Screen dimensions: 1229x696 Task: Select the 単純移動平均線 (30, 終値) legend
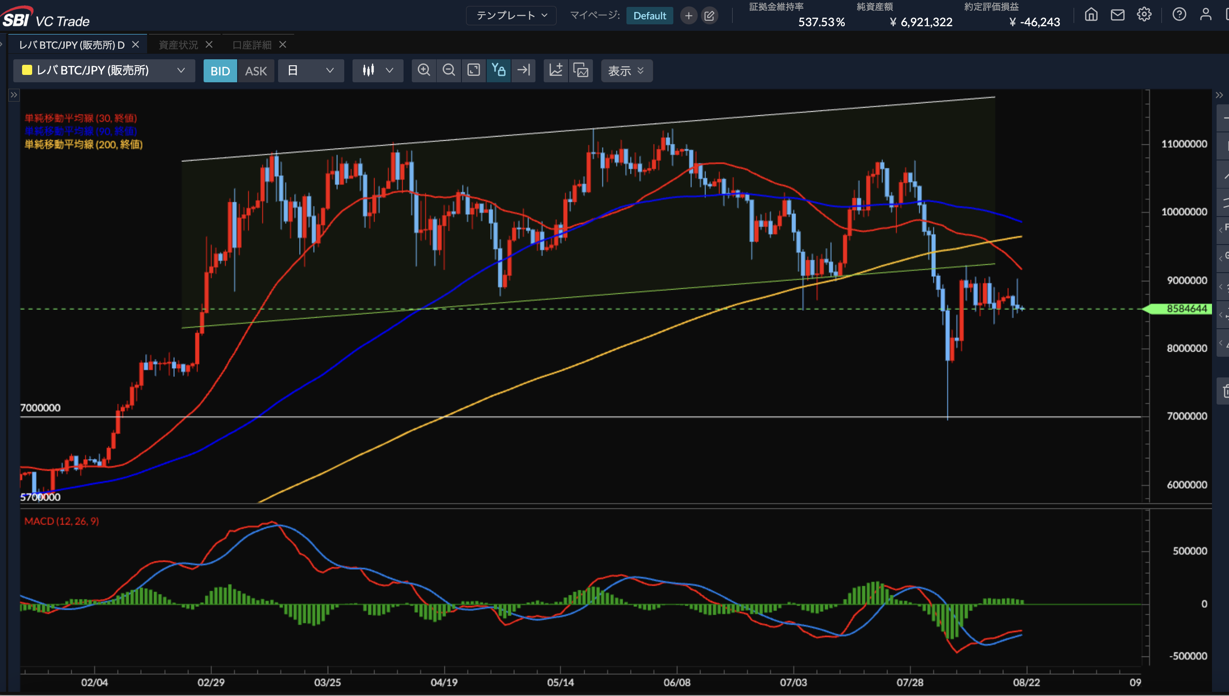point(81,118)
